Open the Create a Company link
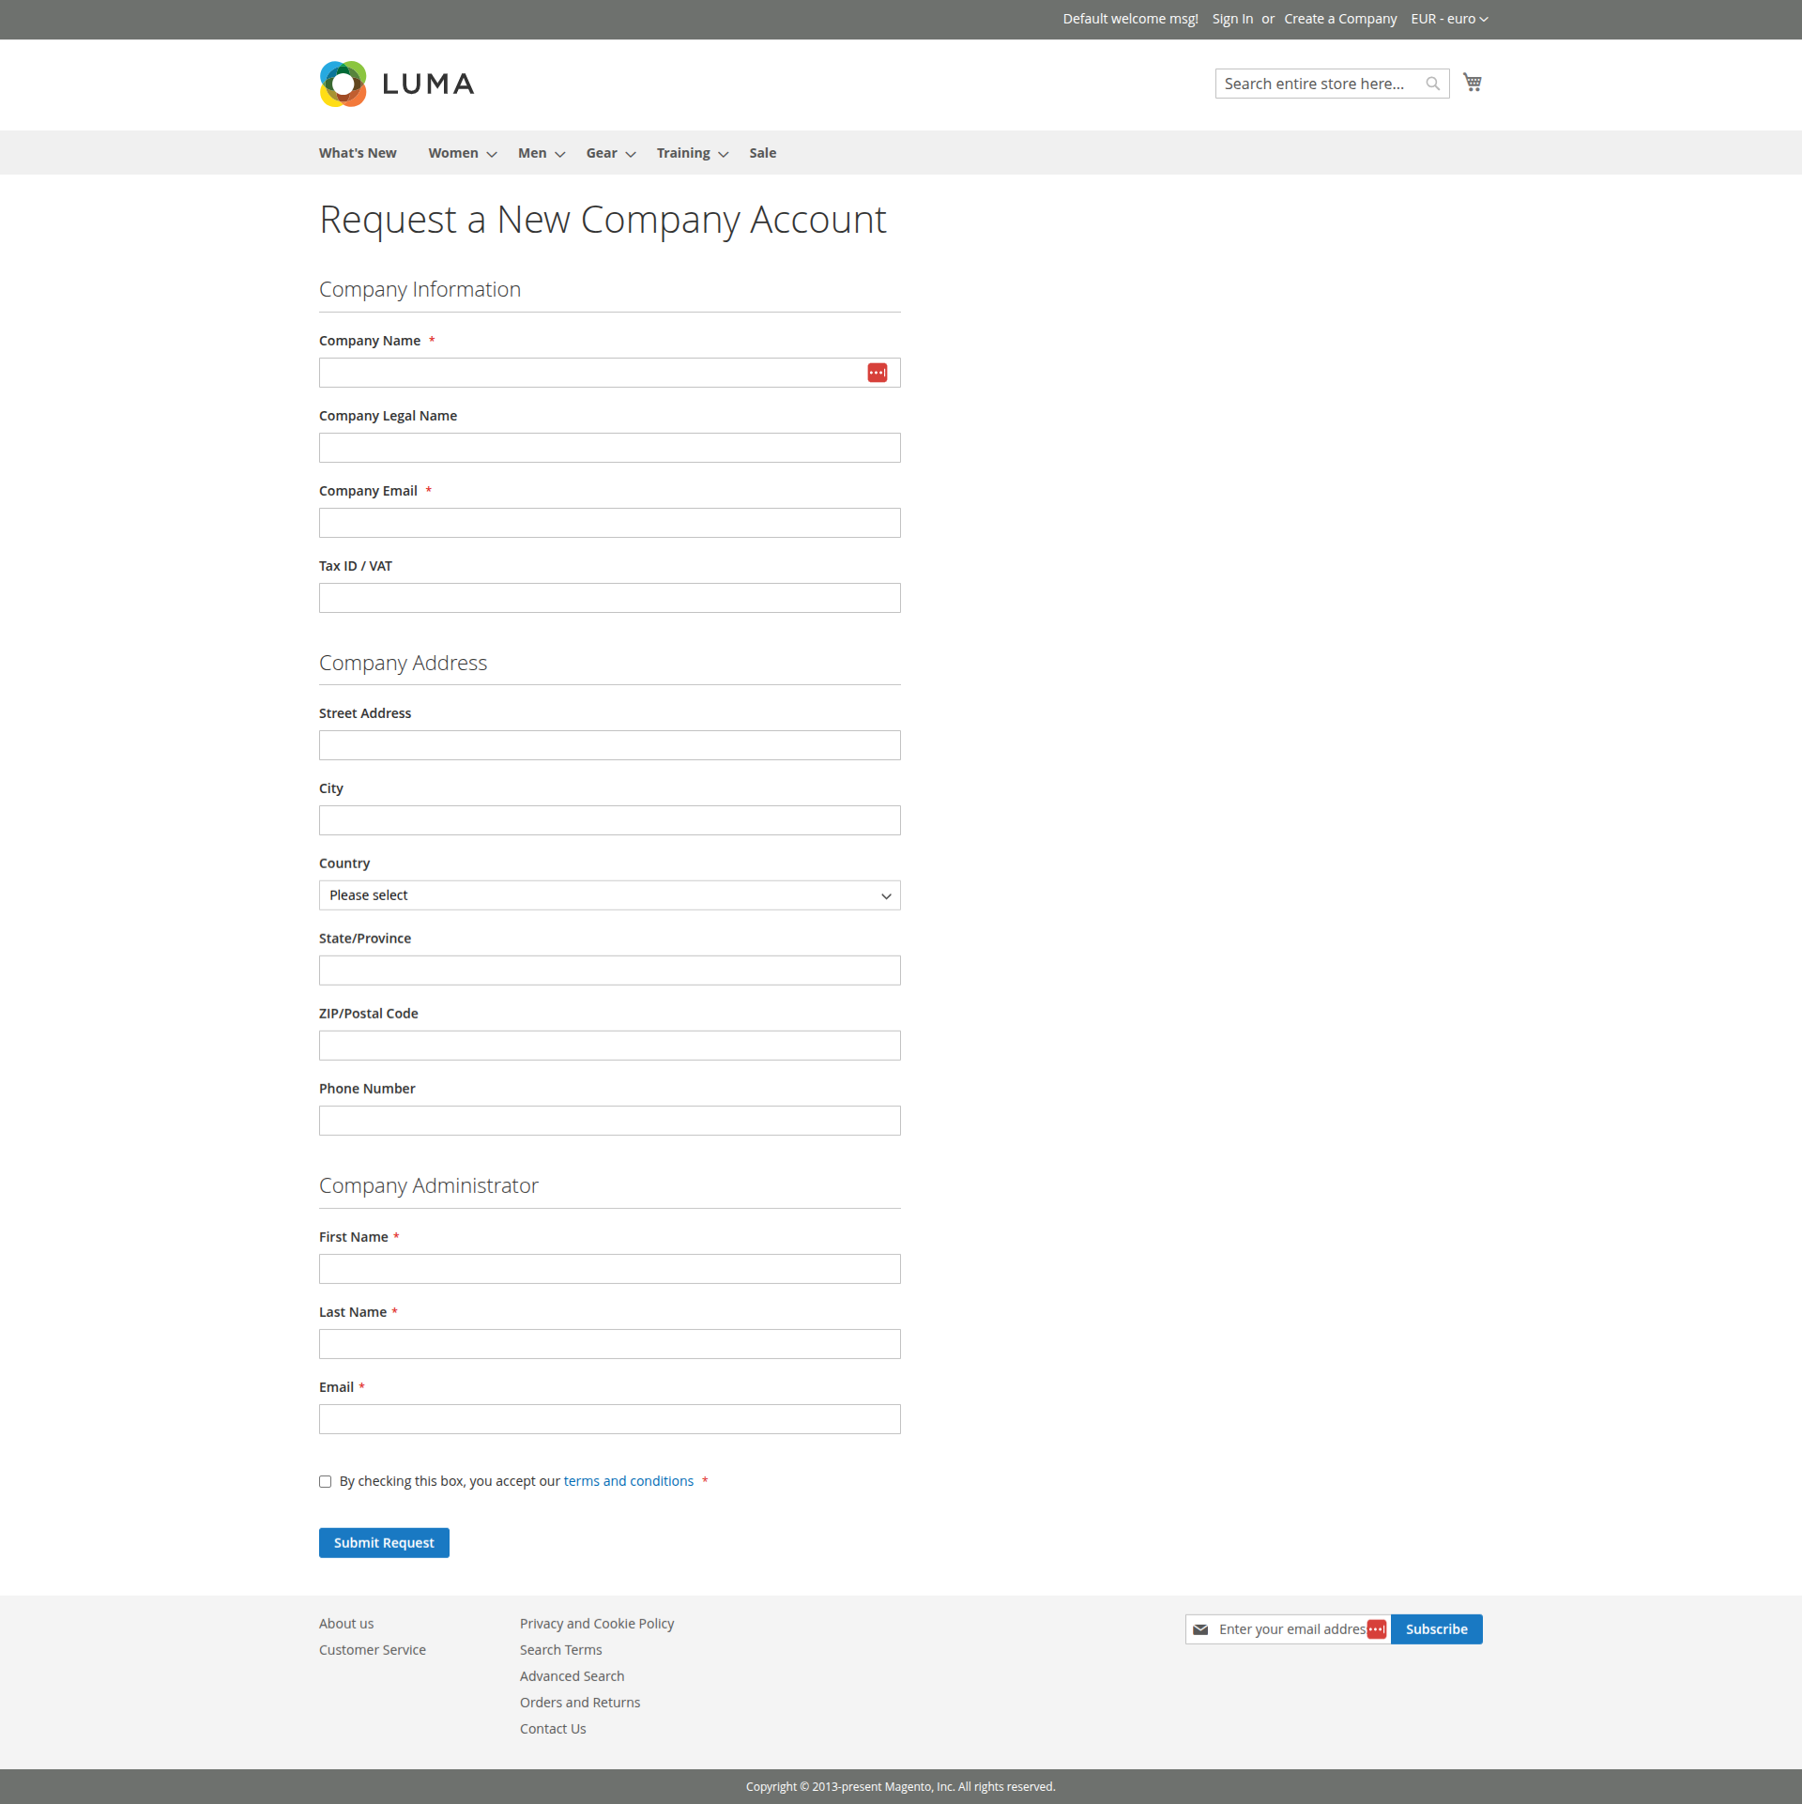The width and height of the screenshot is (1802, 1804). click(x=1340, y=18)
